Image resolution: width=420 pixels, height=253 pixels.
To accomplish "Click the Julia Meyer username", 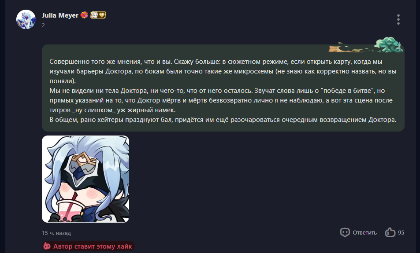I will click(60, 15).
